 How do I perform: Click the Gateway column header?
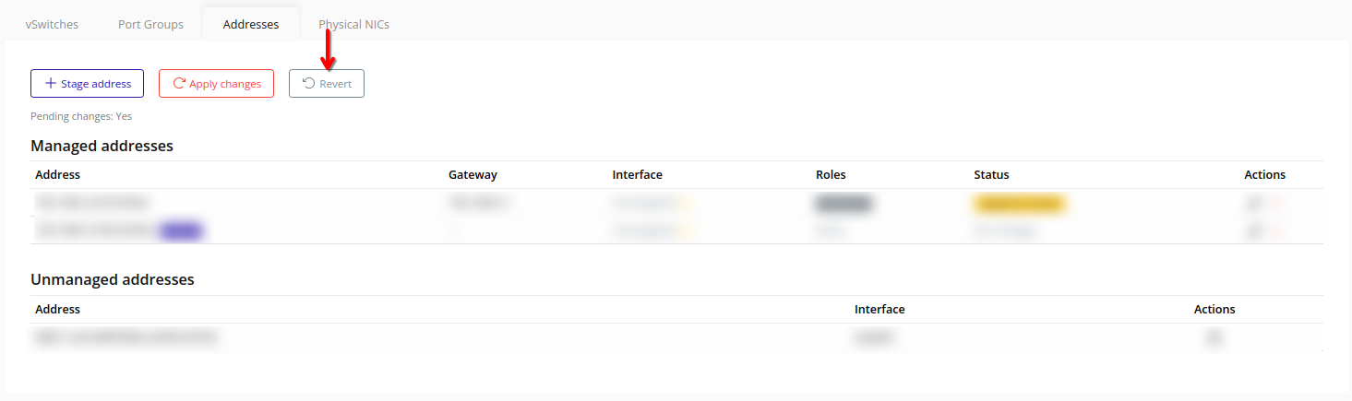(x=473, y=175)
